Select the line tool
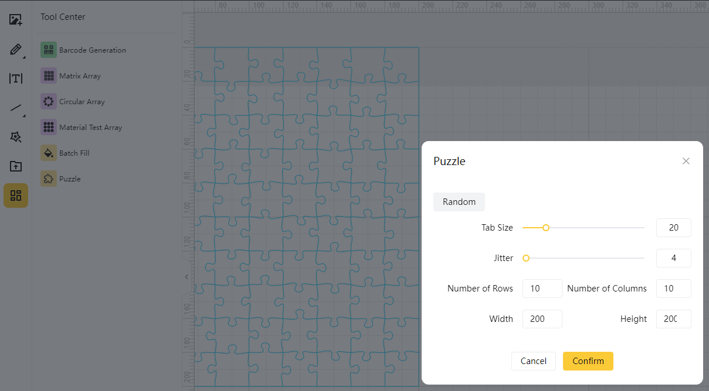 point(16,108)
